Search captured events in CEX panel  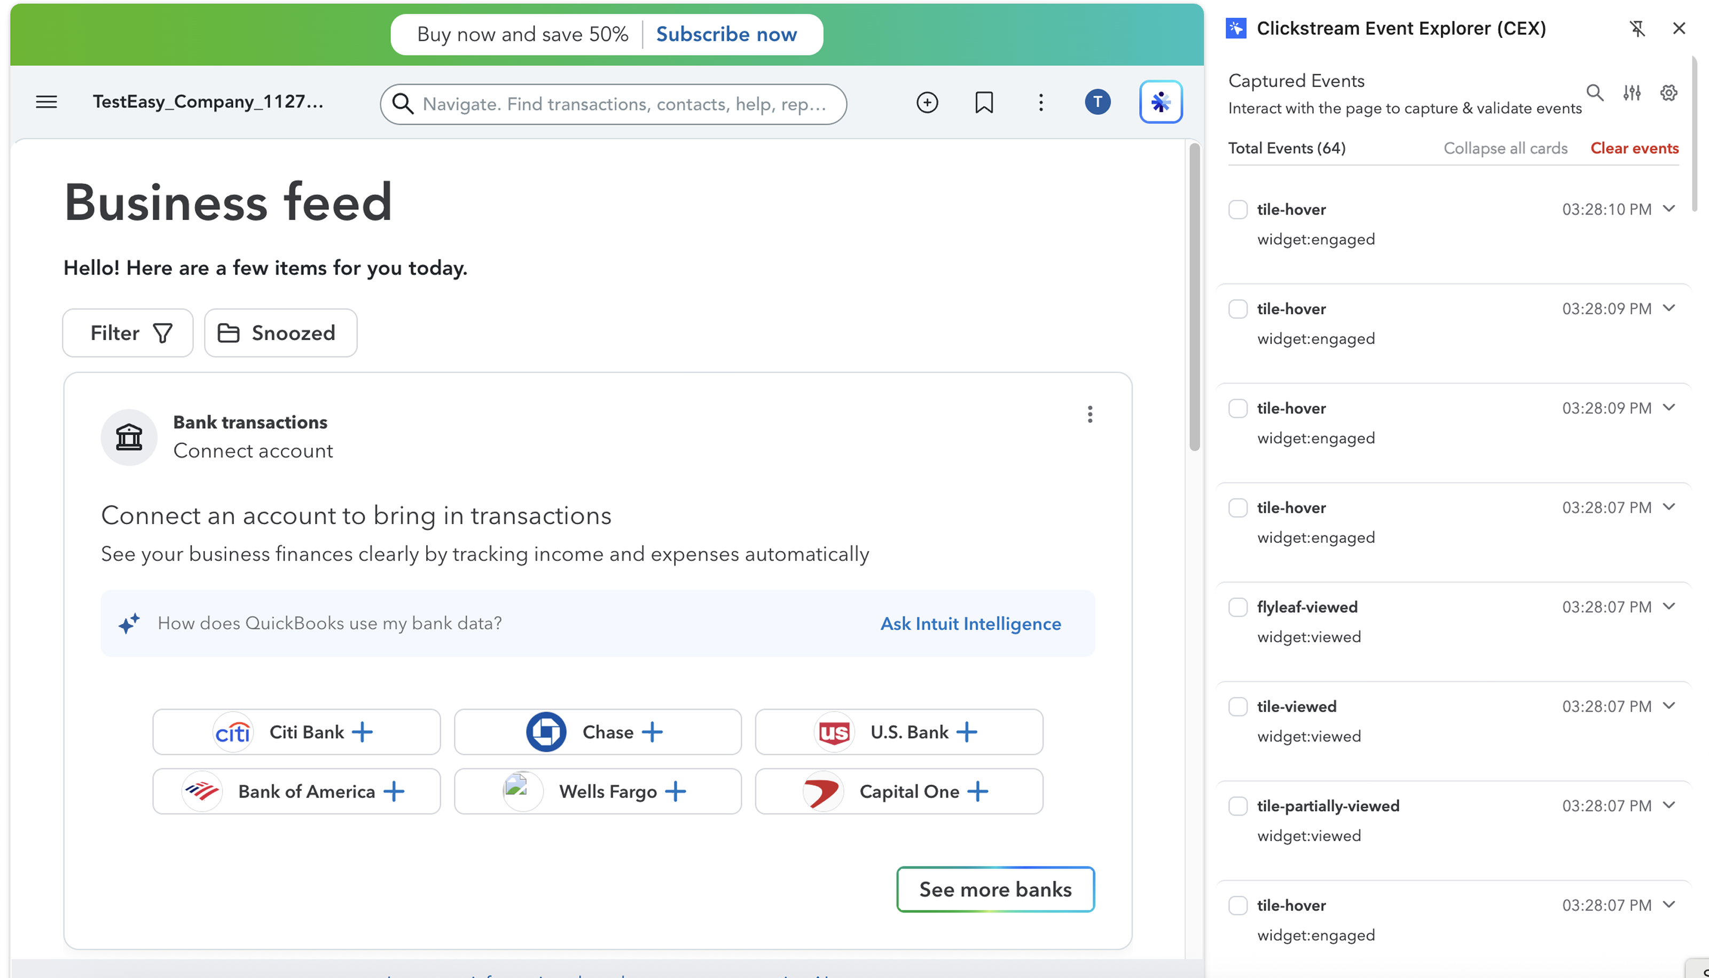[x=1595, y=93]
